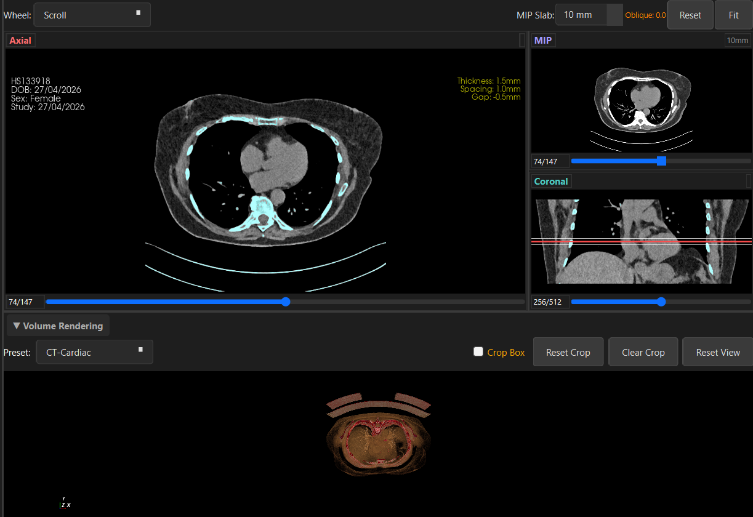Click the MIP Slab 10 mm input field
The height and width of the screenshot is (517, 753).
tap(581, 15)
